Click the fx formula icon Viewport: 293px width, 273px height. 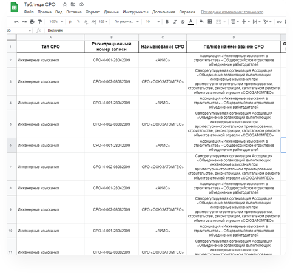click(x=39, y=30)
